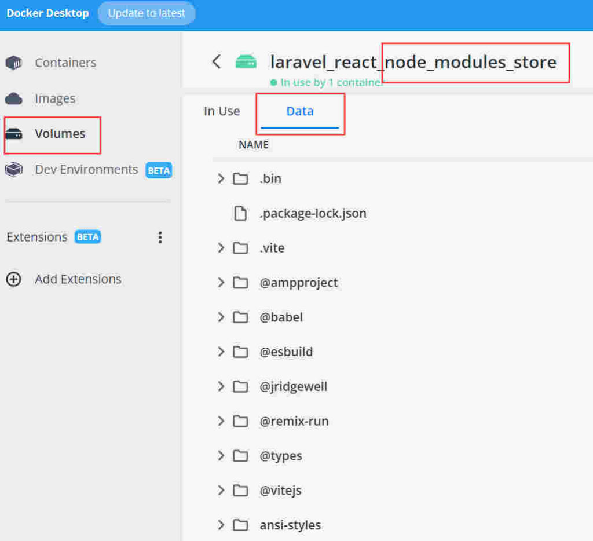
Task: Sort by the NAME column header
Action: click(254, 145)
